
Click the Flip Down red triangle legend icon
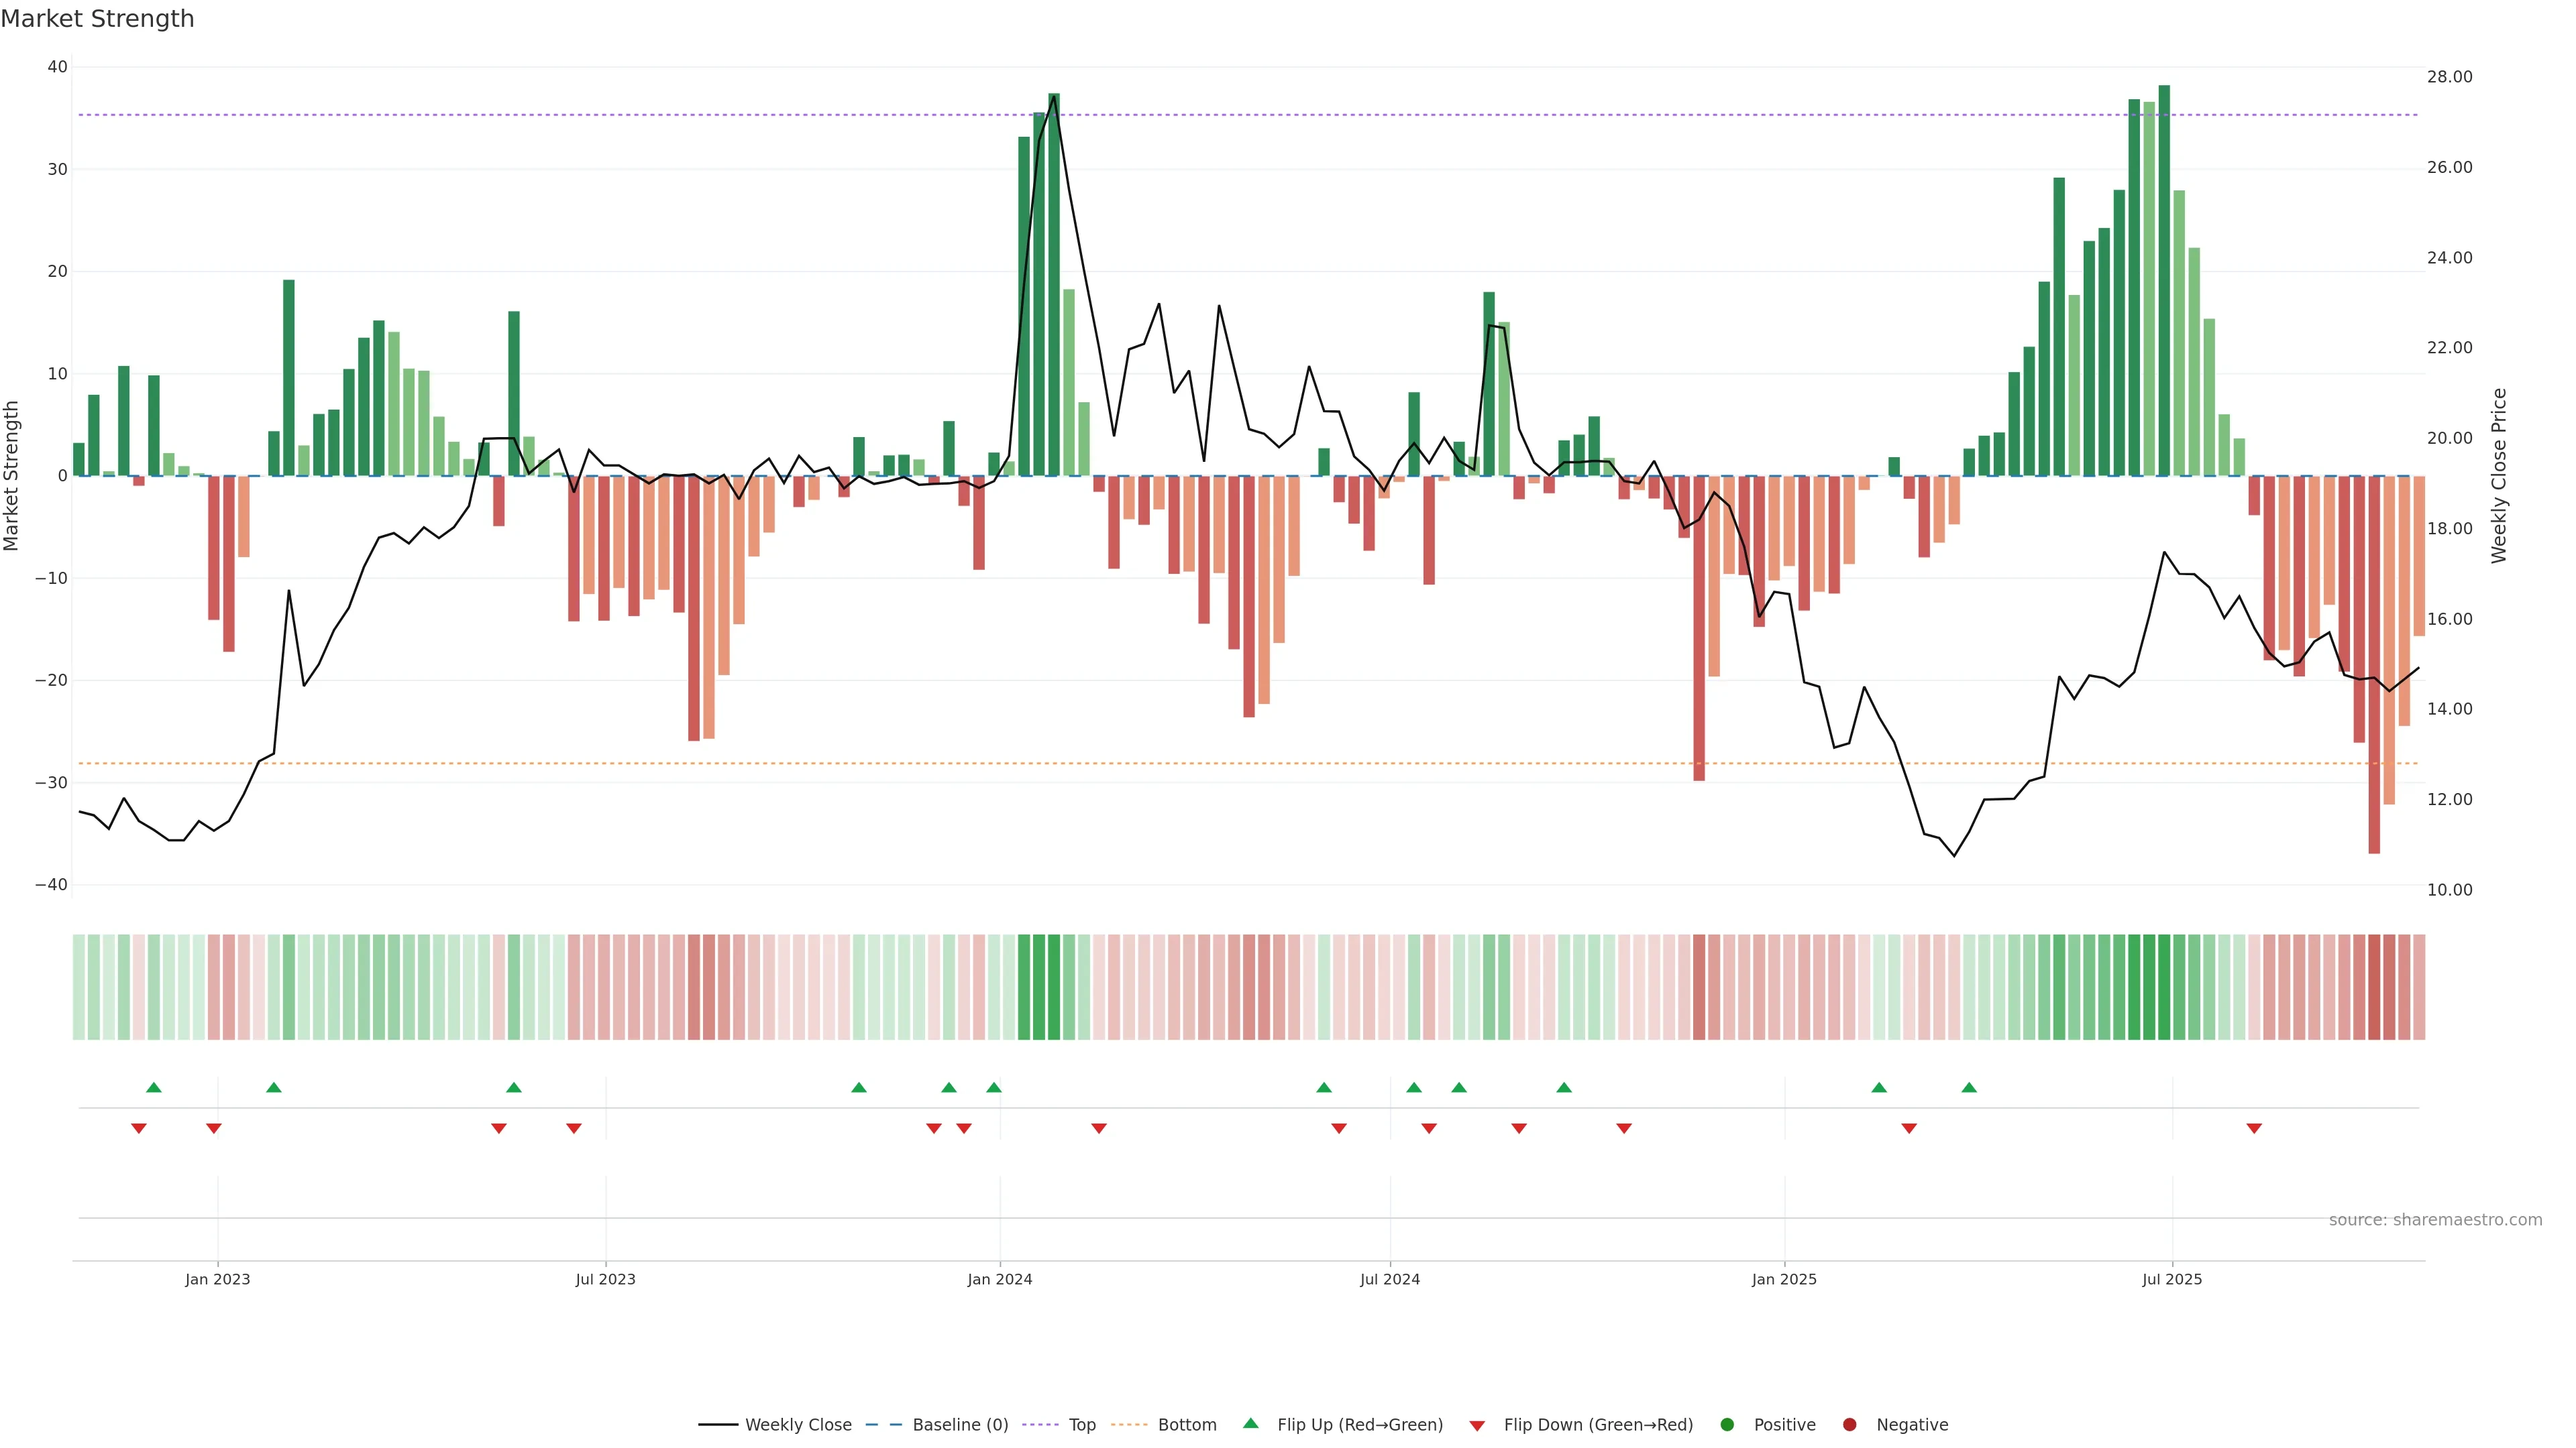pos(1477,1426)
